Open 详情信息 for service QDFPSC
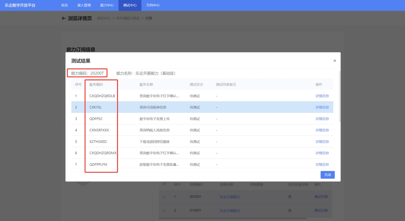The width and height of the screenshot is (405, 221). click(322, 119)
